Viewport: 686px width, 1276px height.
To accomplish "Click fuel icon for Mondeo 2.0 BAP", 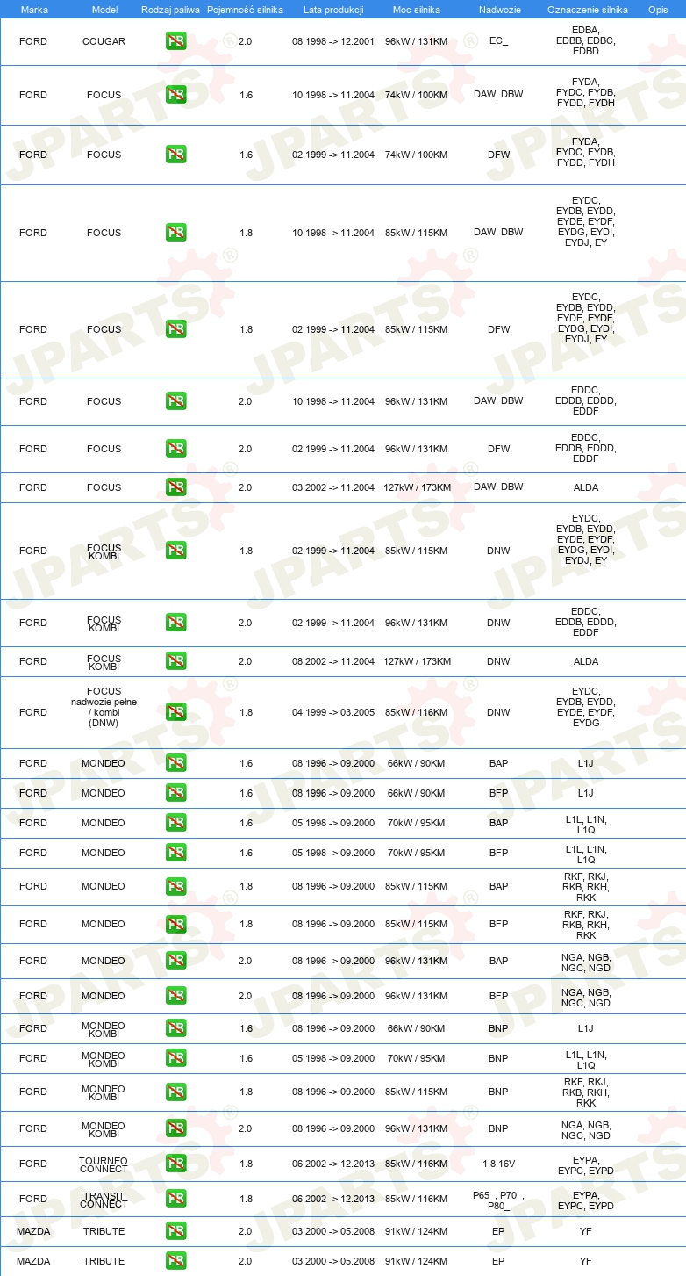I will click(175, 961).
